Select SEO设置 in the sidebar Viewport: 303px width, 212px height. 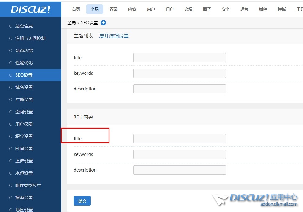pos(31,75)
